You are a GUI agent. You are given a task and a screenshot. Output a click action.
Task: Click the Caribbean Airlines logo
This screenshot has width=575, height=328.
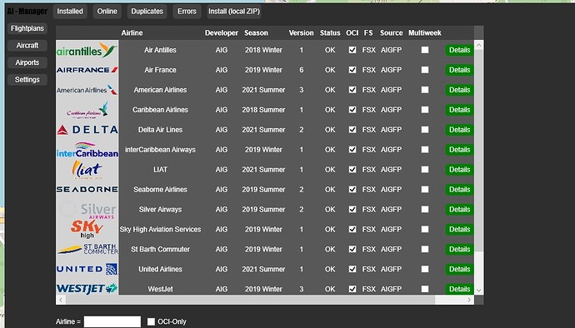tap(87, 109)
